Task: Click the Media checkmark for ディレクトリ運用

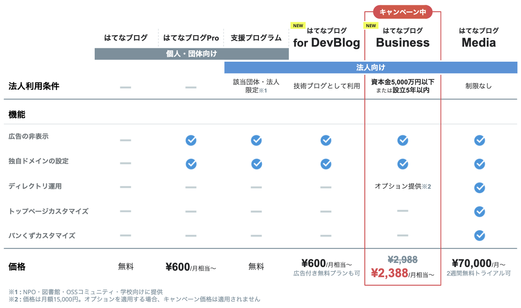Action: click(x=480, y=187)
